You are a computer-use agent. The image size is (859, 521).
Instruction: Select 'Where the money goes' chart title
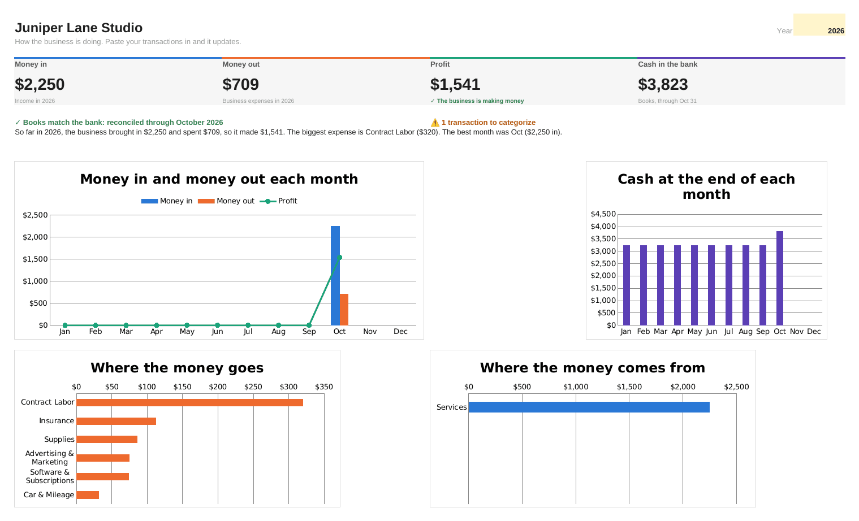[x=177, y=368]
